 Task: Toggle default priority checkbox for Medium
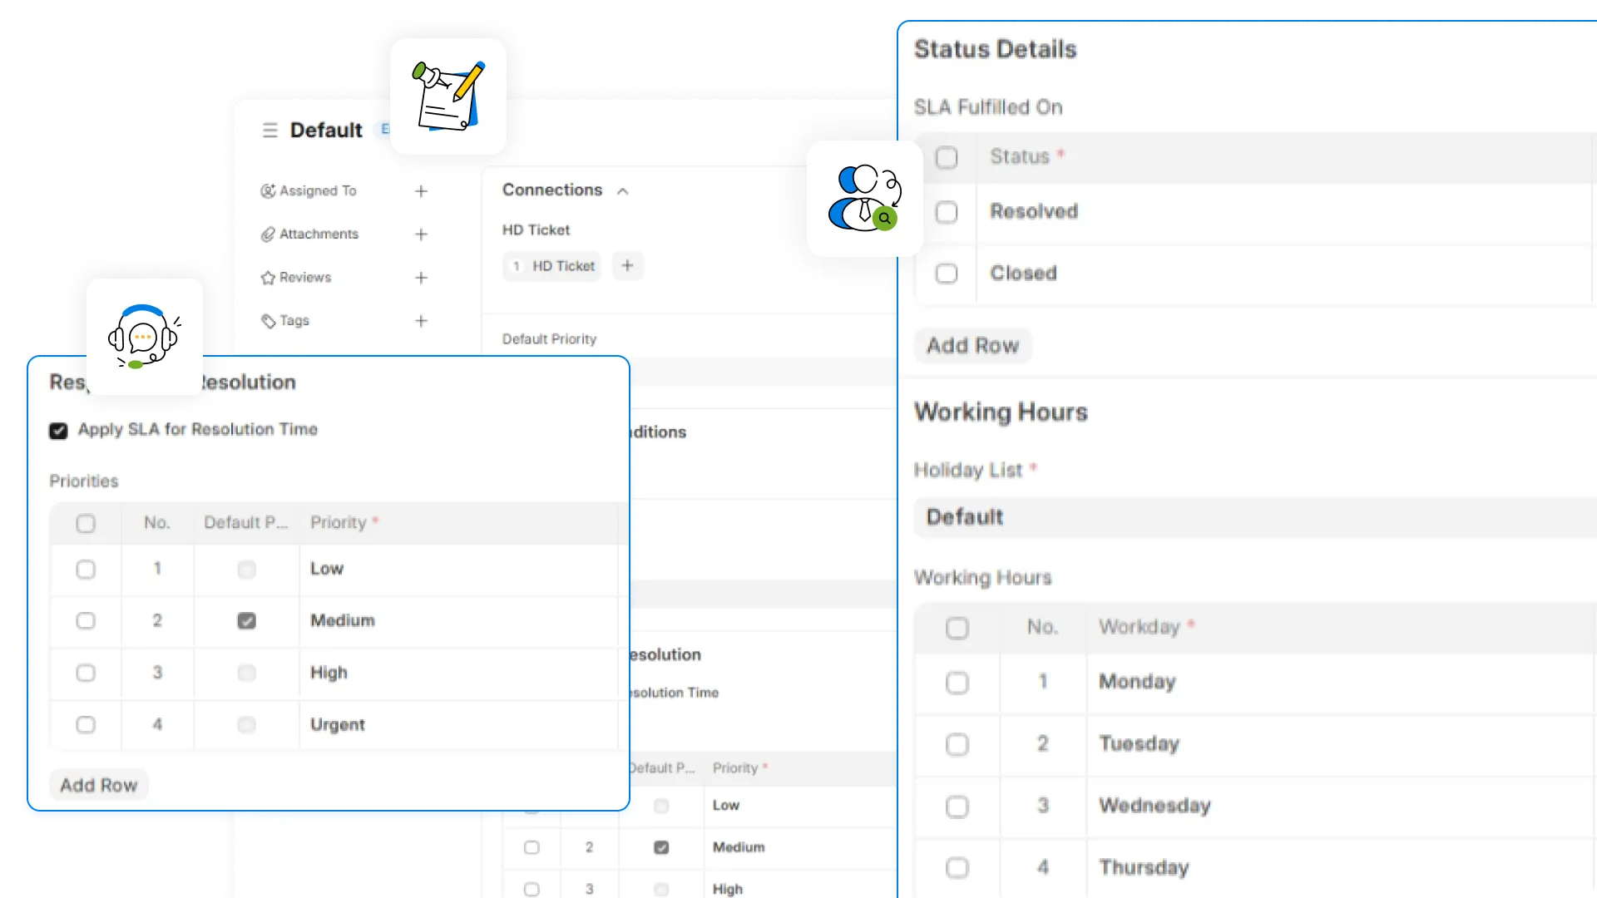pyautogui.click(x=246, y=621)
